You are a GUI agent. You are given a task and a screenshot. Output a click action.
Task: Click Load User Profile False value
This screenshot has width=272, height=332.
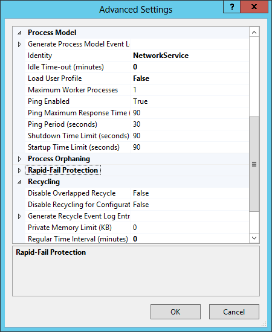141,78
